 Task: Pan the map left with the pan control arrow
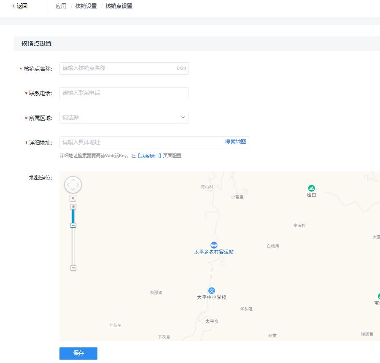coord(68,185)
